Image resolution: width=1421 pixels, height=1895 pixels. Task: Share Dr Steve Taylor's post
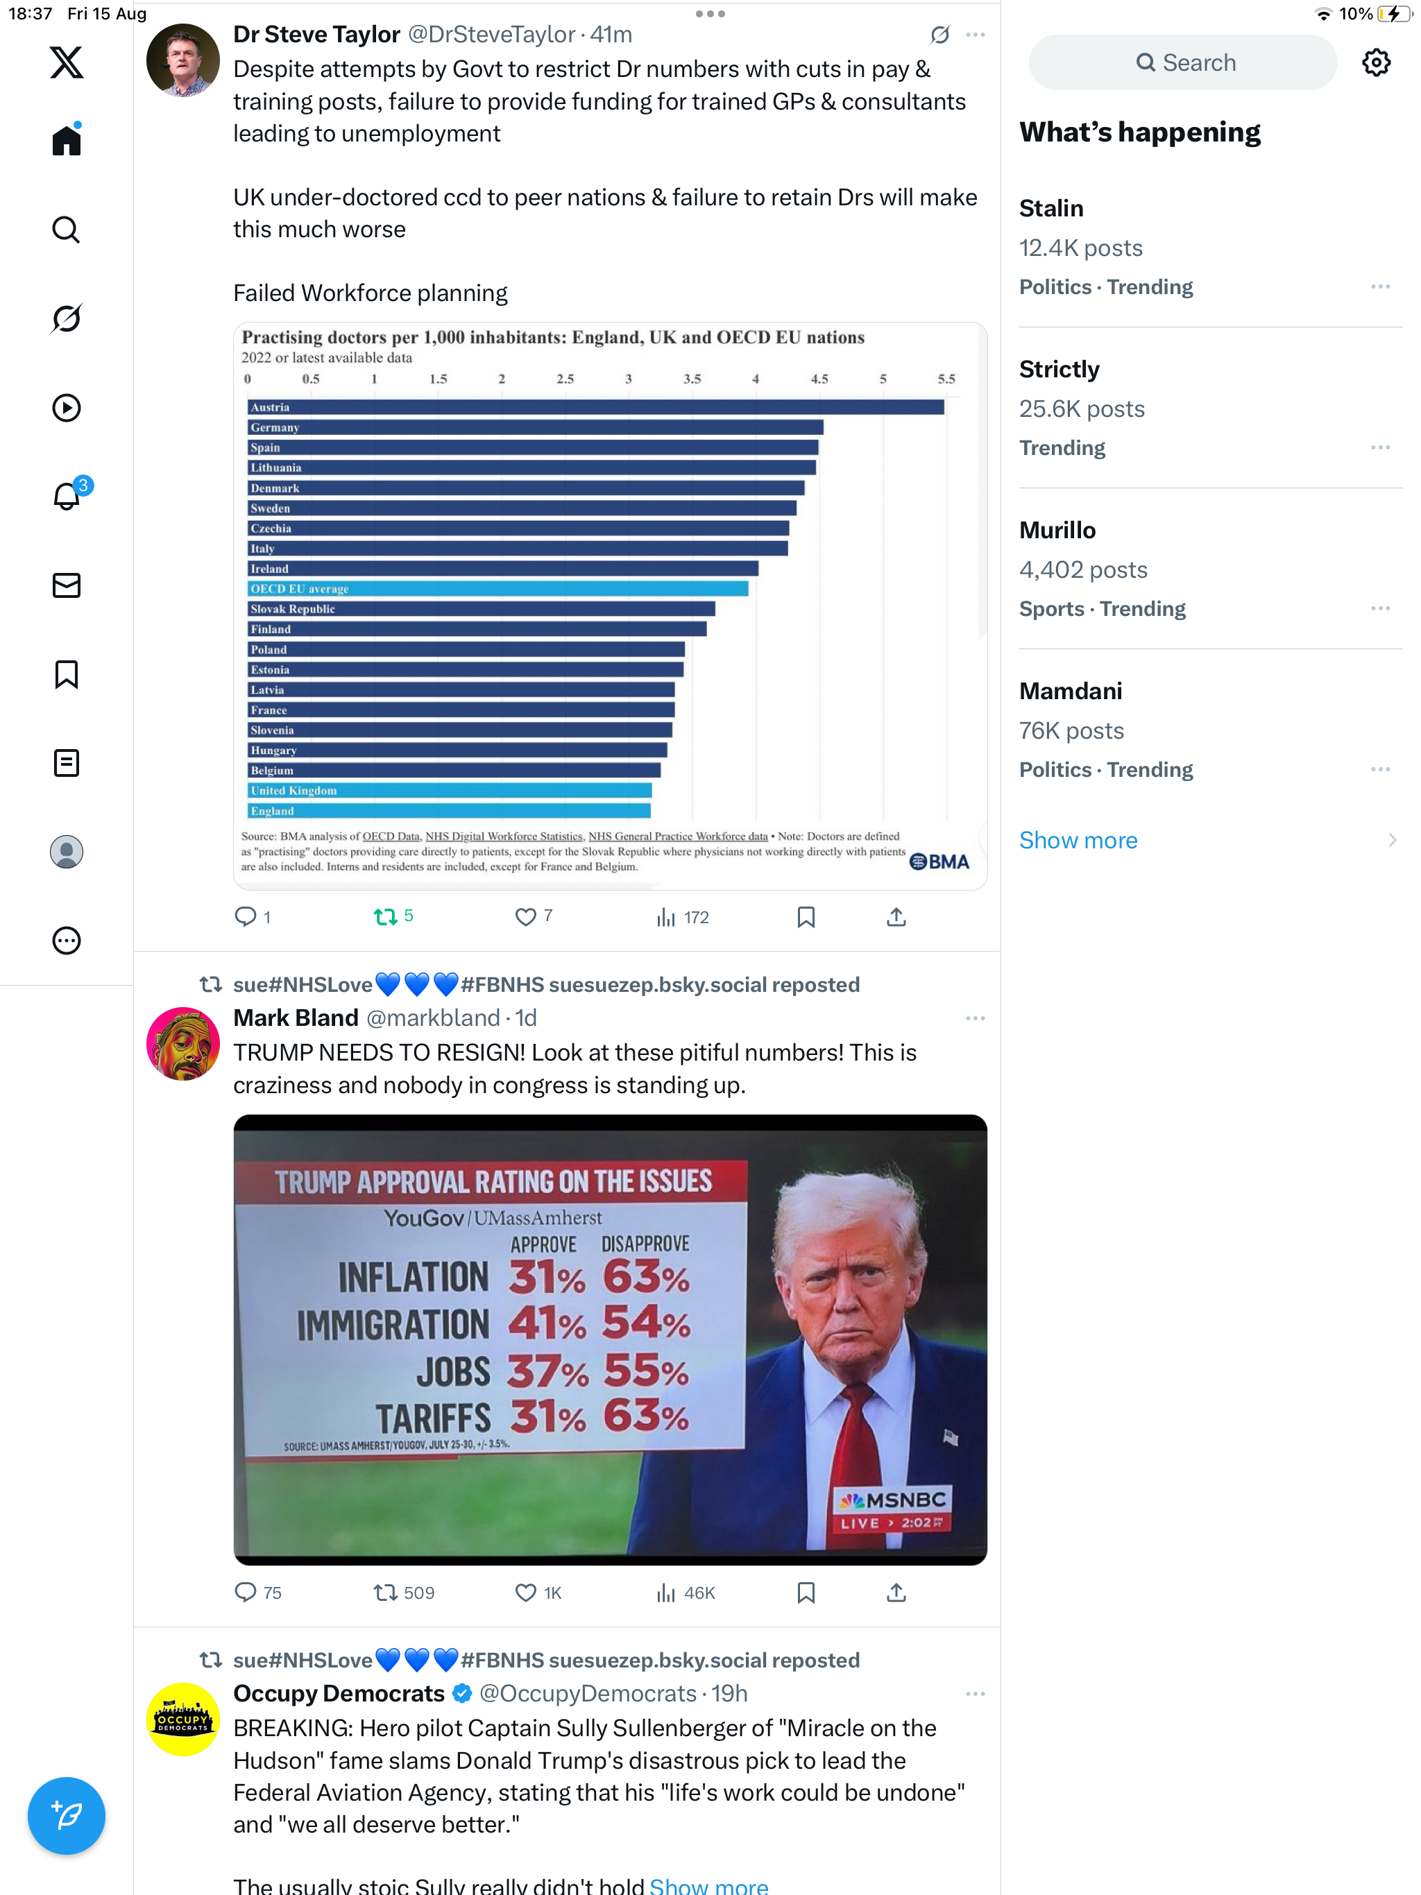coord(896,918)
